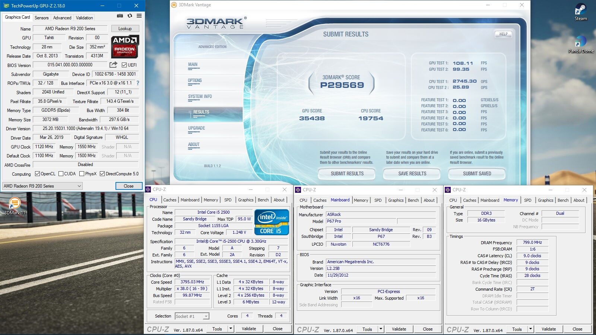The width and height of the screenshot is (596, 335).
Task: Open the 3DMark 11 desktop shortcut
Action: click(15, 206)
